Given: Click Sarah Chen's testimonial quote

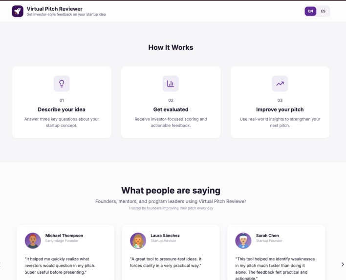Looking at the screenshot, I should click(275, 268).
